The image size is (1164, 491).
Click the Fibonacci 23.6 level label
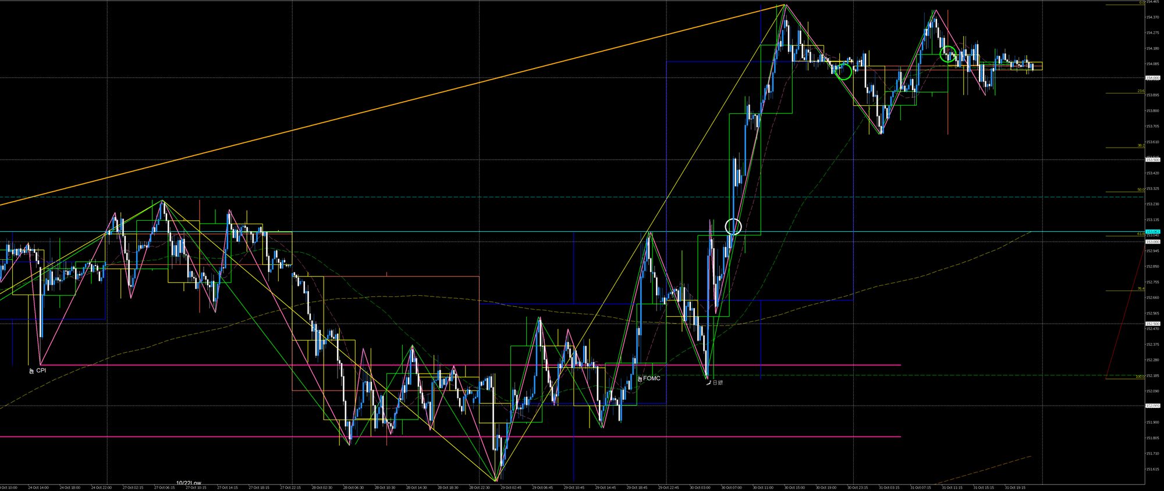[1140, 91]
